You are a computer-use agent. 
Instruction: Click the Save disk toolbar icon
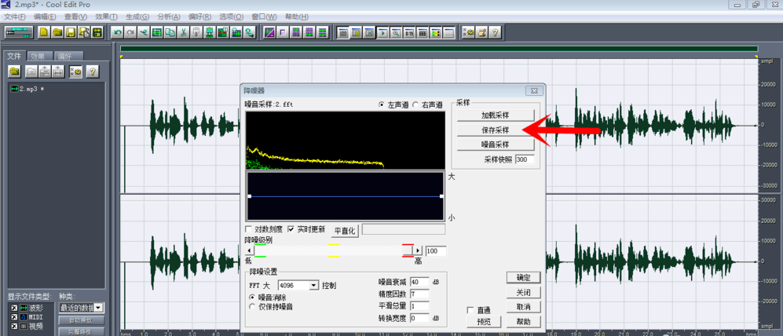71,33
